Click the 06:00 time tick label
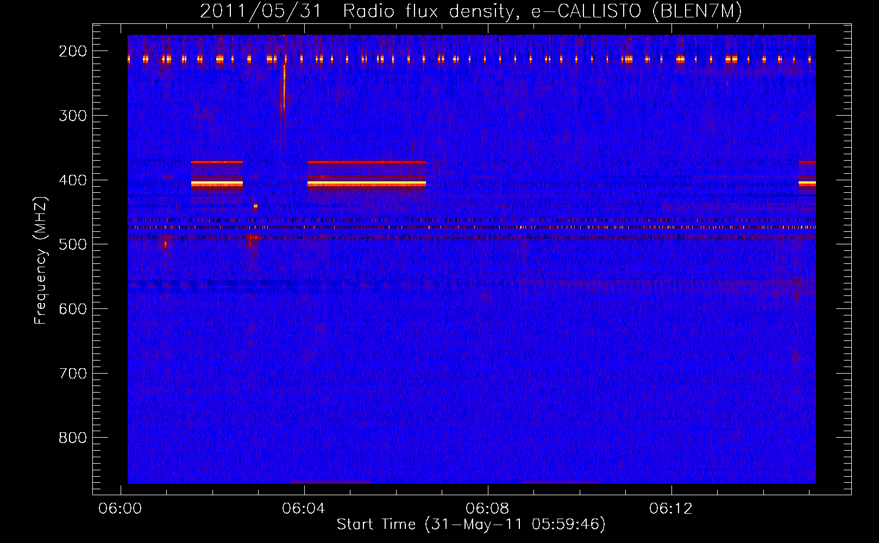The height and width of the screenshot is (543, 879). [x=120, y=509]
